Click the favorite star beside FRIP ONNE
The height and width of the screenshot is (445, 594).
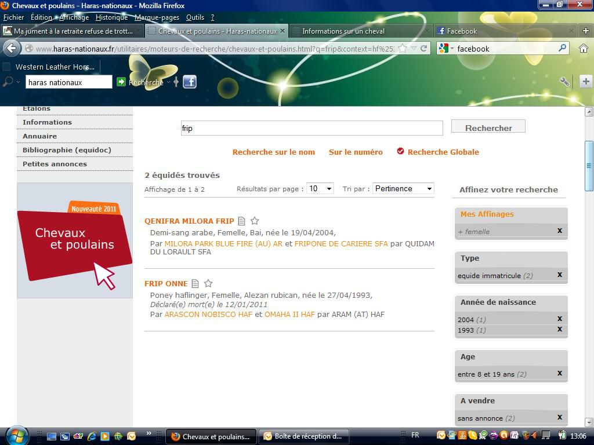click(208, 283)
